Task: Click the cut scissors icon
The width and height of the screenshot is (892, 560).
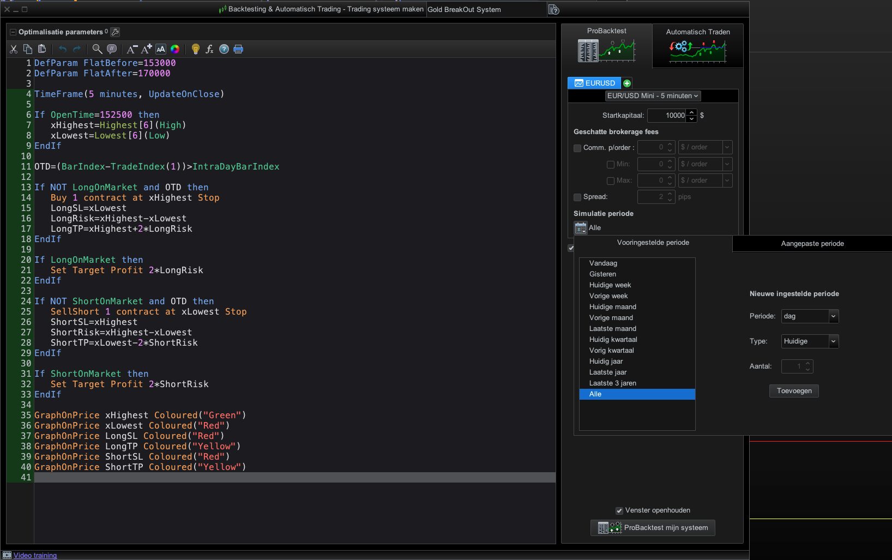Action: (x=14, y=49)
